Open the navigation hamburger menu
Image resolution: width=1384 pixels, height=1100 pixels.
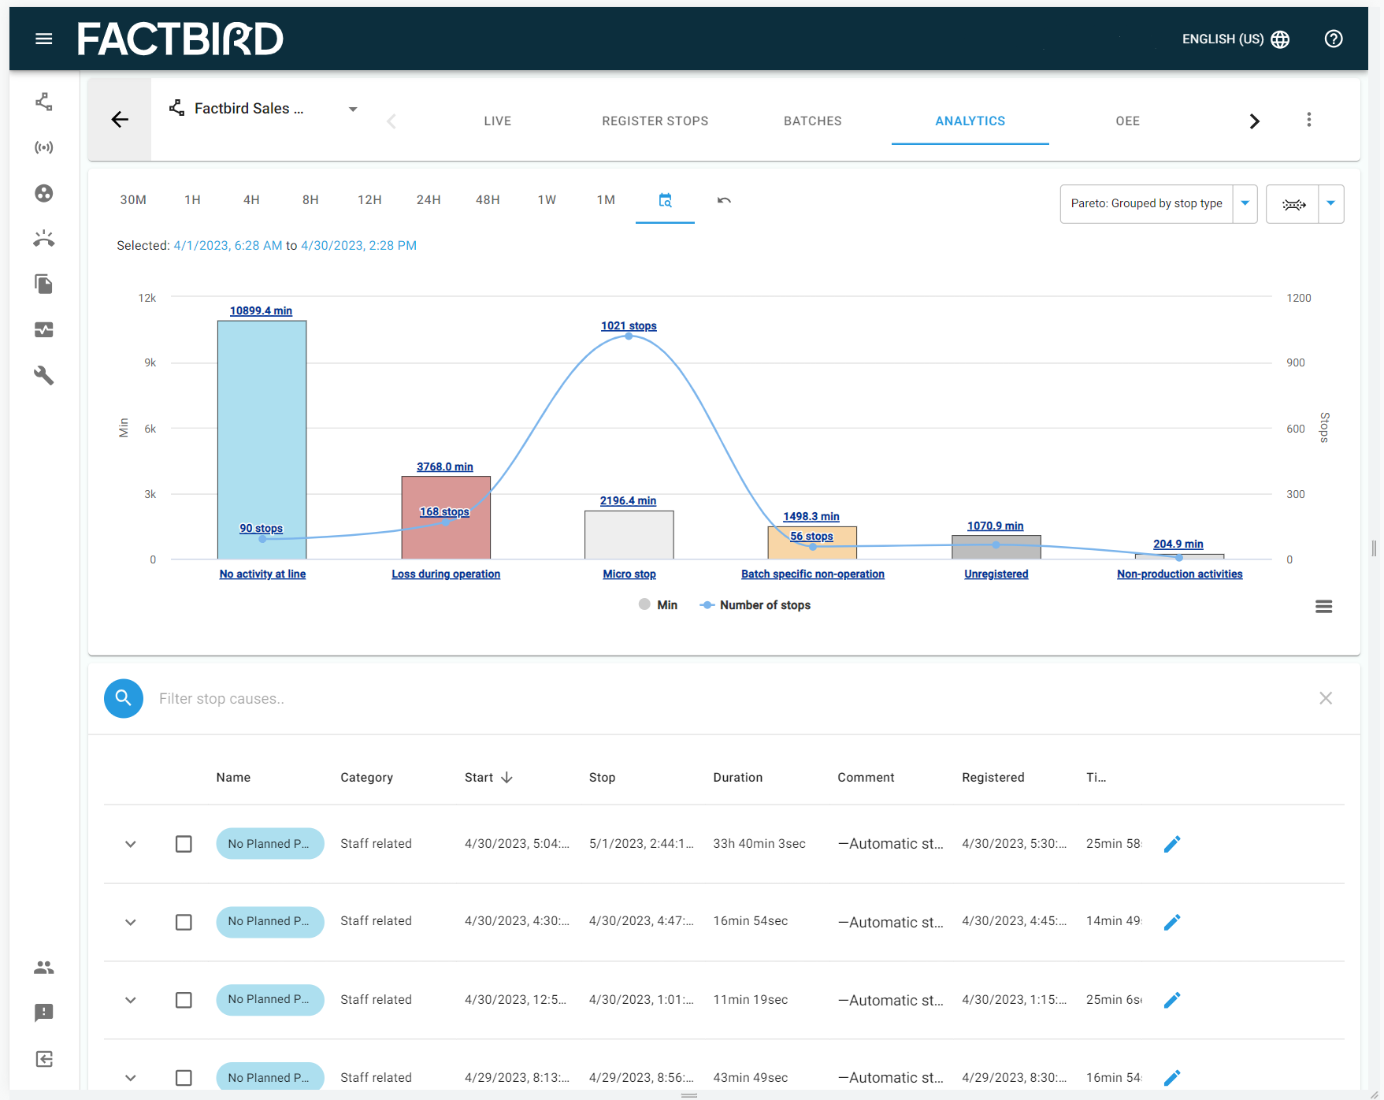pos(43,38)
